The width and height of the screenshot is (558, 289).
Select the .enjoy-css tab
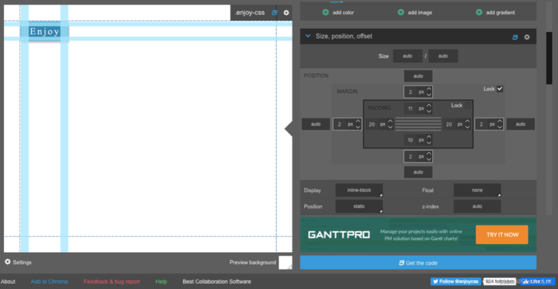click(250, 13)
